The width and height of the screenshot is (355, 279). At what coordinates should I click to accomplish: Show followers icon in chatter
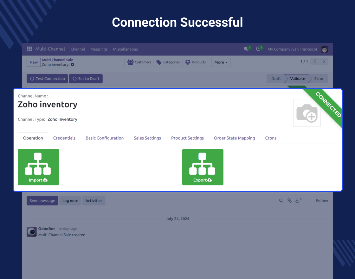click(x=298, y=201)
